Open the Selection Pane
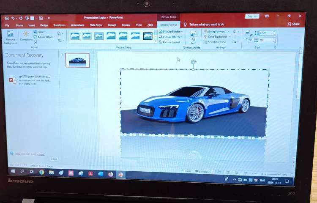Image resolution: width=317 pixels, height=203 pixels. point(216,42)
